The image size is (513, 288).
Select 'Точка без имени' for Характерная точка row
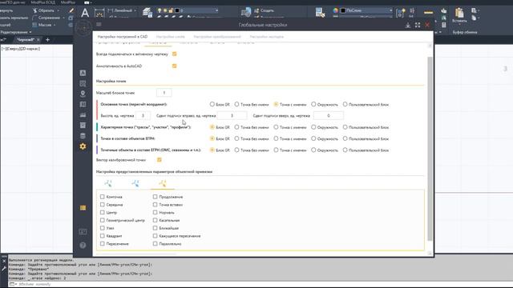coord(236,127)
